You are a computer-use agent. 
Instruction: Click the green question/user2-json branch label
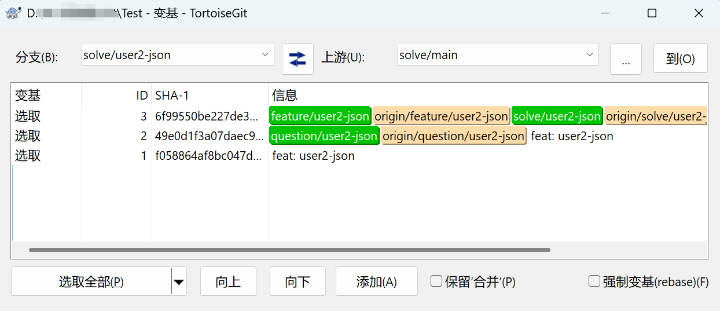[324, 136]
